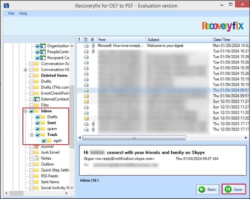This screenshot has width=250, height=199.
Task: Sort by the From column header
Action: (121, 39)
